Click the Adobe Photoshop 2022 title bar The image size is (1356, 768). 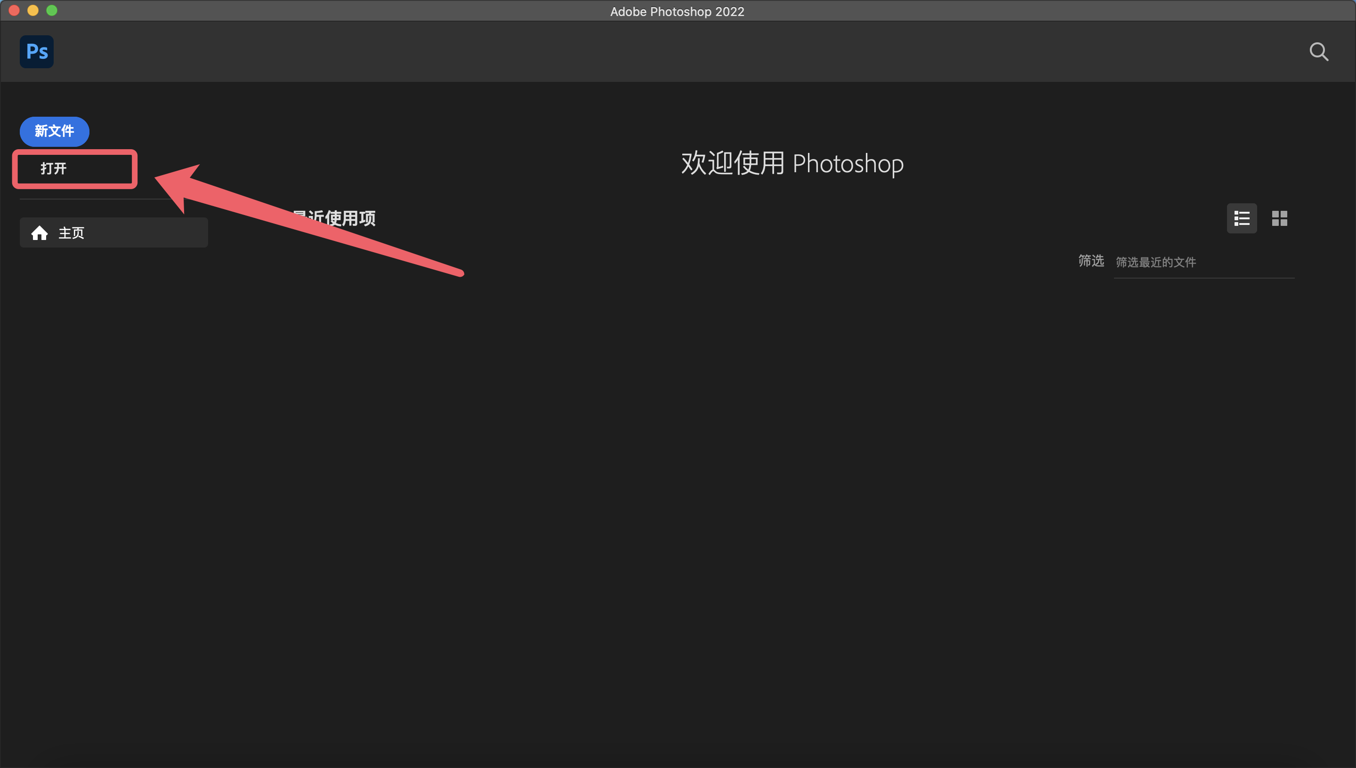678,11
